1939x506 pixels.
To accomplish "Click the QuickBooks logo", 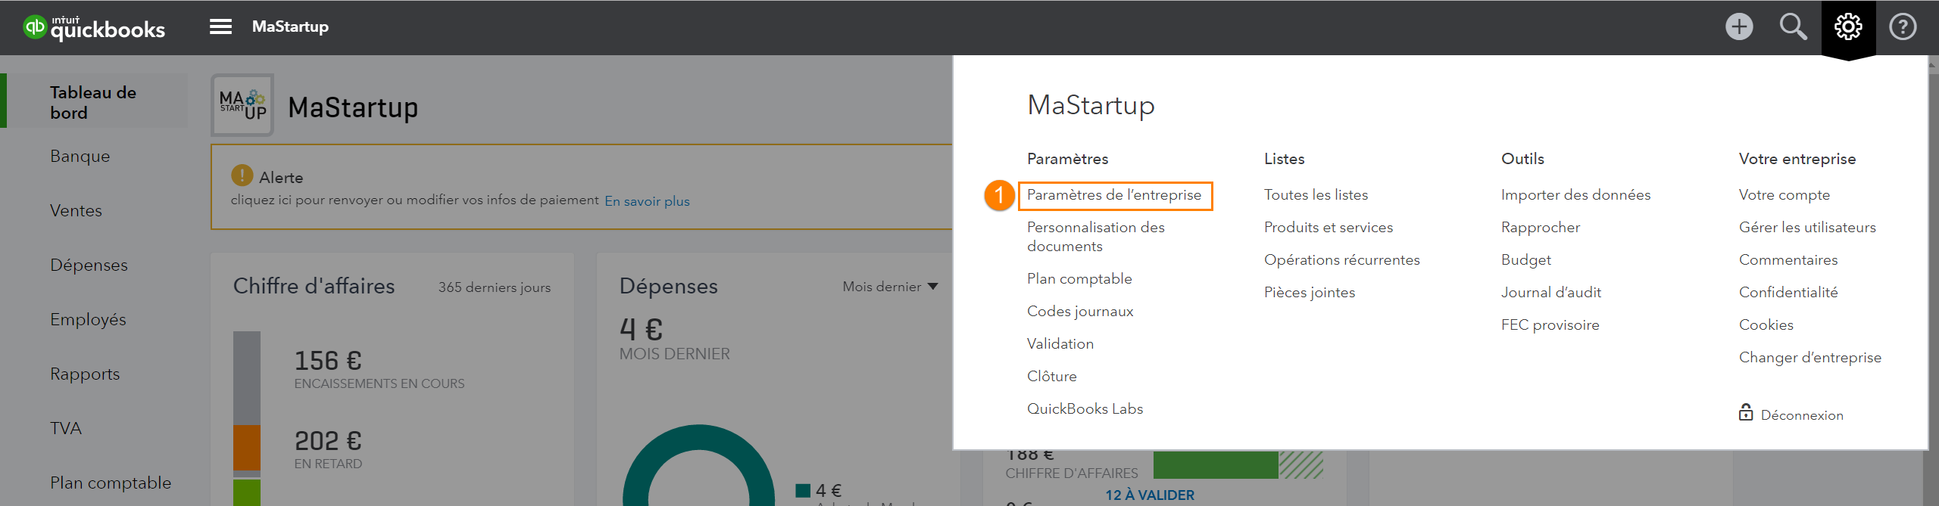I will coord(94,27).
